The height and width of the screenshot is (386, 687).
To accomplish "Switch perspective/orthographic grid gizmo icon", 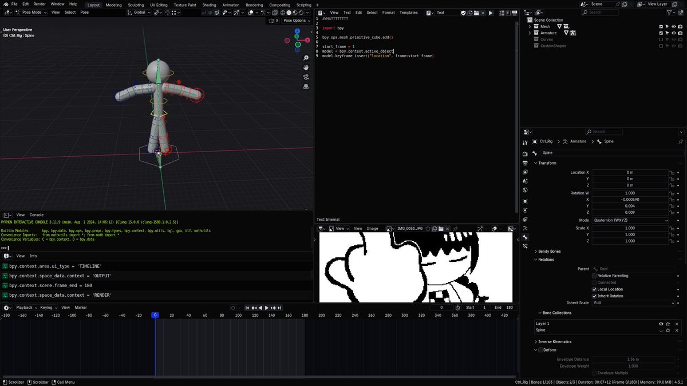I will (306, 86).
